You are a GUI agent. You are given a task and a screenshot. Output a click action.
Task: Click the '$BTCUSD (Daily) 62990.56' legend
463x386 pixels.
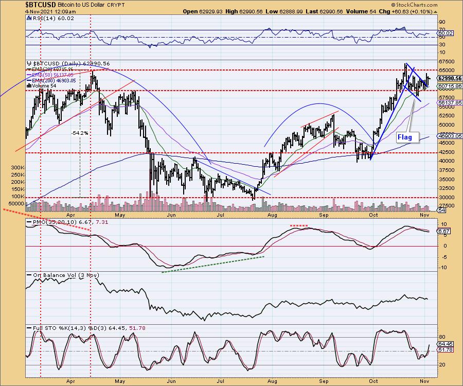71,63
